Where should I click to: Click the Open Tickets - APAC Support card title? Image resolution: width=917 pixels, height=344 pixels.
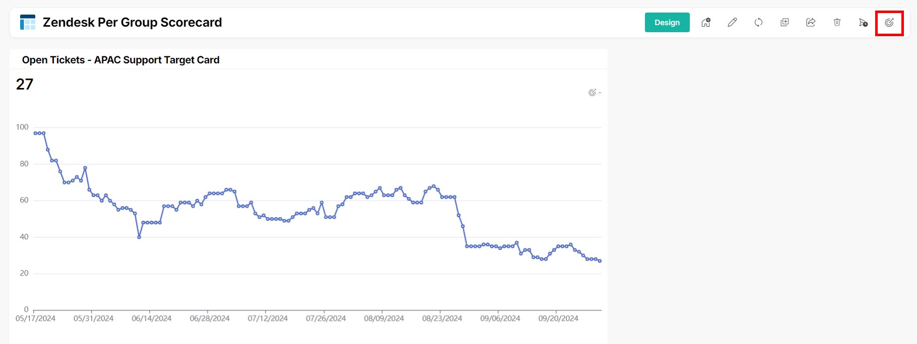tap(120, 60)
